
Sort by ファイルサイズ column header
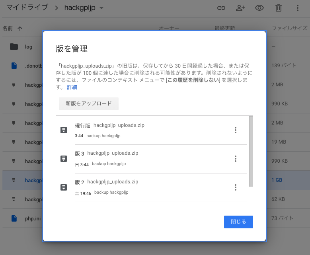(289, 29)
